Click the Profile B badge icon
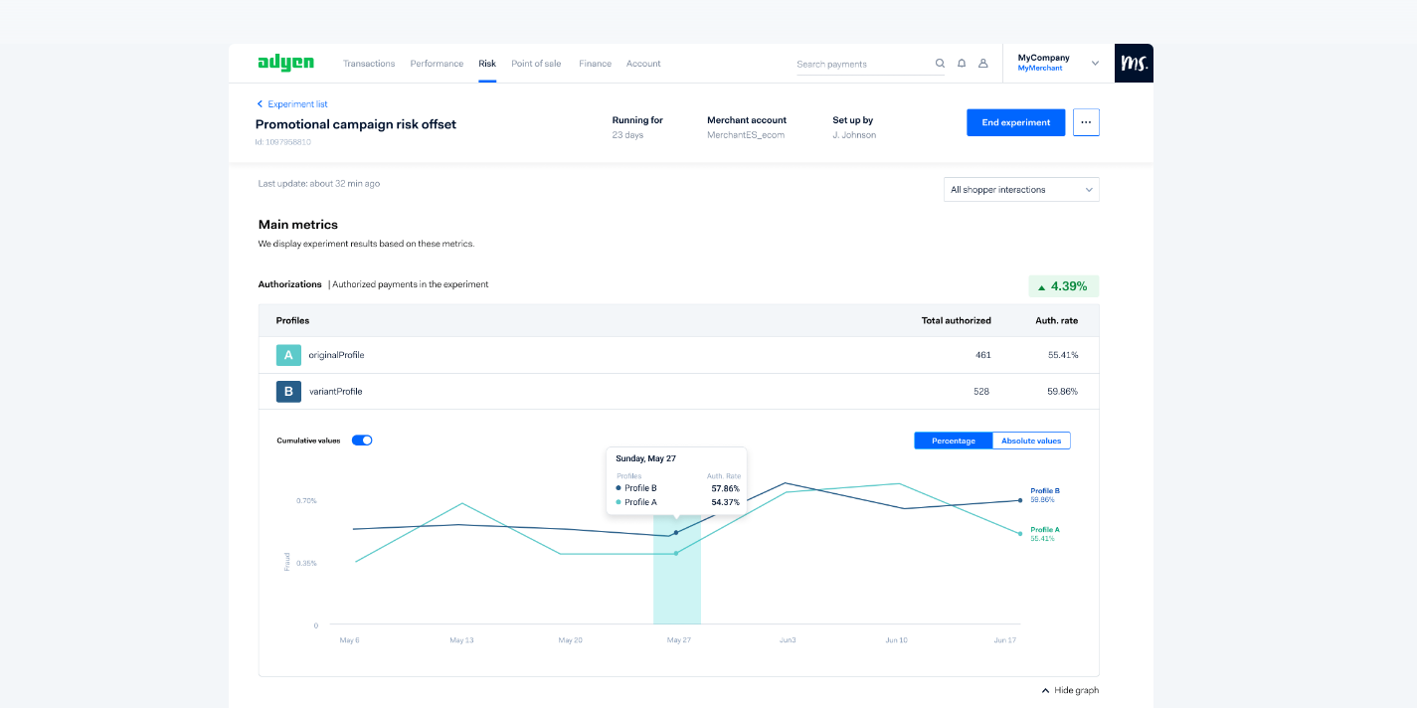The image size is (1417, 708). coord(288,392)
